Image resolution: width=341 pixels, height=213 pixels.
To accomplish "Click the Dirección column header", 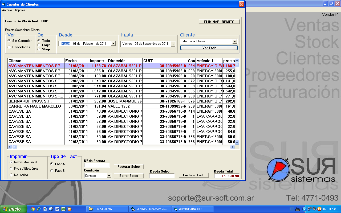I will point(125,61).
